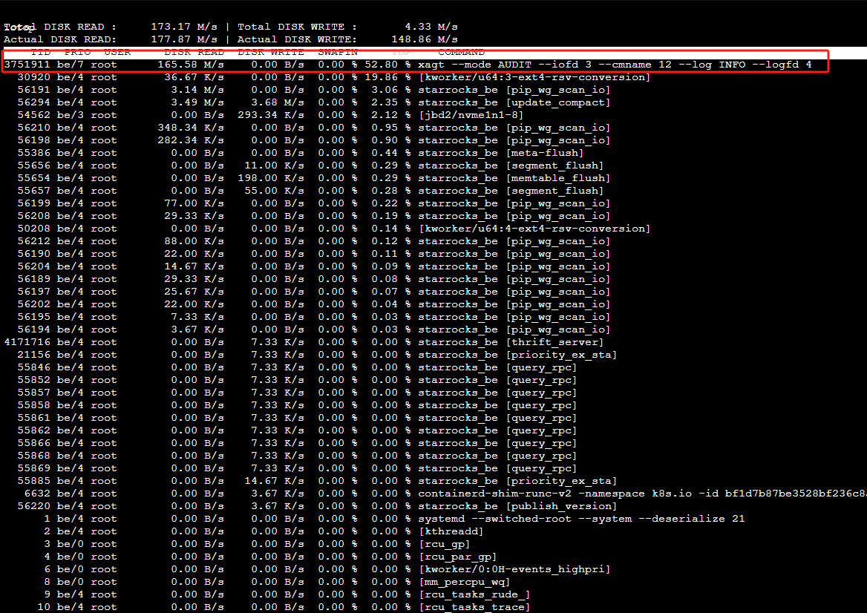Select the SWAPIN column header
Image resolution: width=867 pixels, height=613 pixels.
tap(338, 53)
